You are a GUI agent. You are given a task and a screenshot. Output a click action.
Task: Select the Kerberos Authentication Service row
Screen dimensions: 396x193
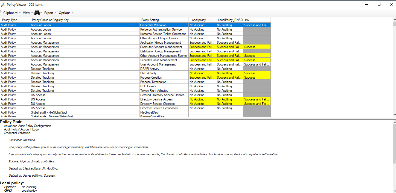click(x=161, y=29)
